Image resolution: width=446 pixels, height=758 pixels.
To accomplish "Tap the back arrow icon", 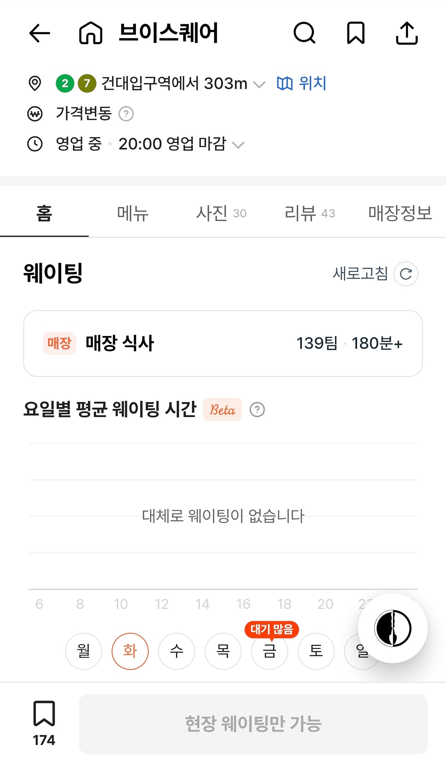I will [39, 33].
